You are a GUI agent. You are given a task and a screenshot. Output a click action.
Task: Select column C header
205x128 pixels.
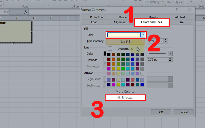point(17,18)
